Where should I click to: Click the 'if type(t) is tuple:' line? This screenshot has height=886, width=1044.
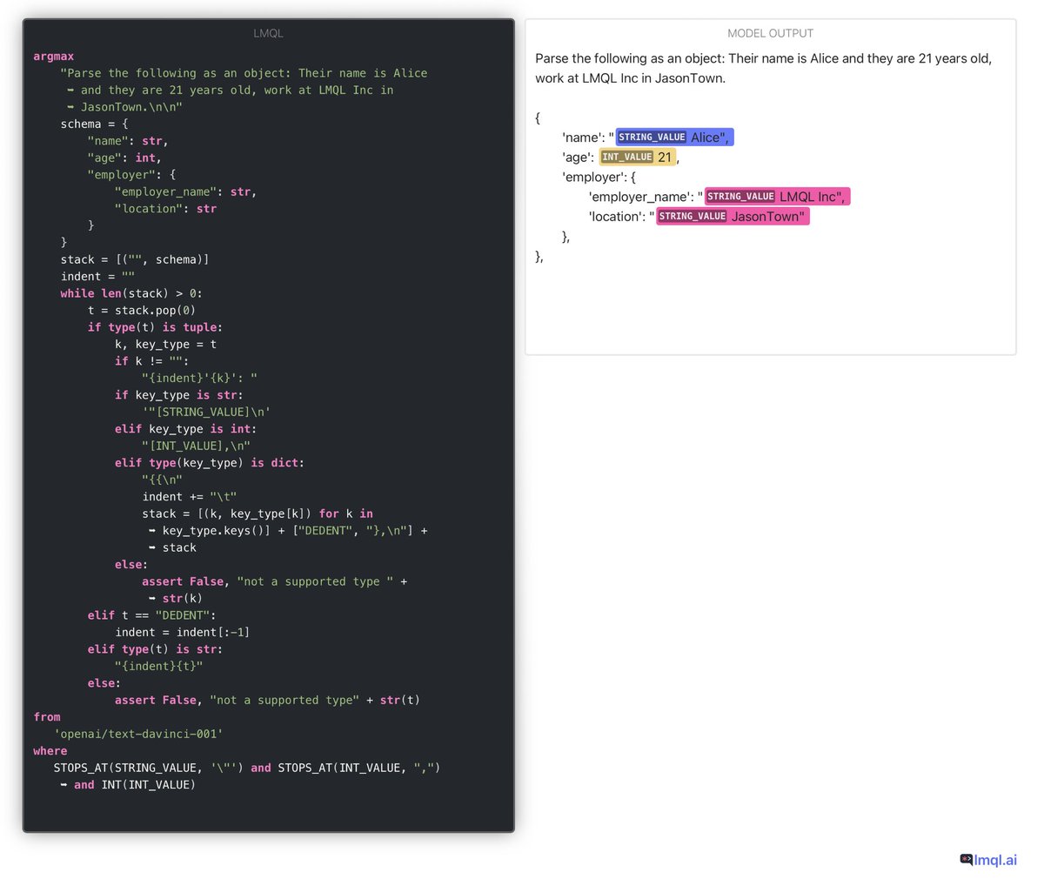pos(155,327)
